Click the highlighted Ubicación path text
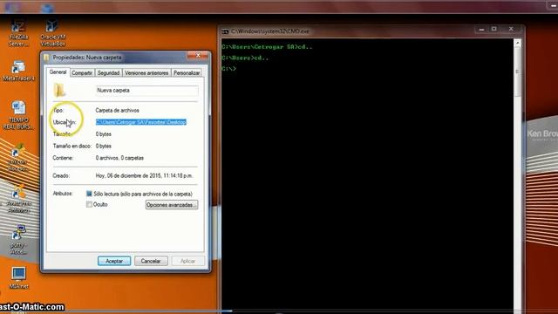Viewport: 558px width, 314px height. pos(141,122)
